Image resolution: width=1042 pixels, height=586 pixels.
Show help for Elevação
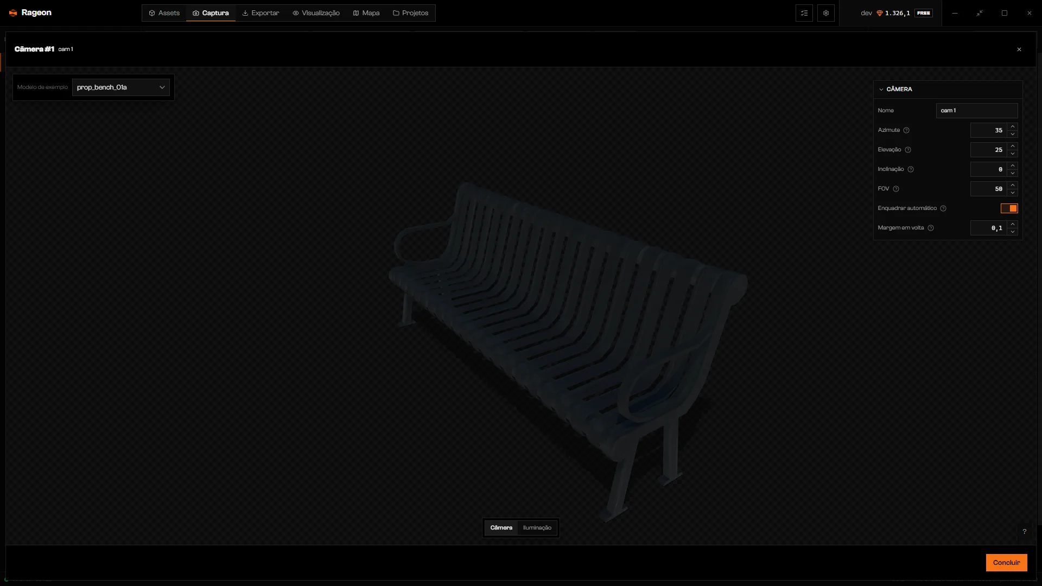click(908, 150)
